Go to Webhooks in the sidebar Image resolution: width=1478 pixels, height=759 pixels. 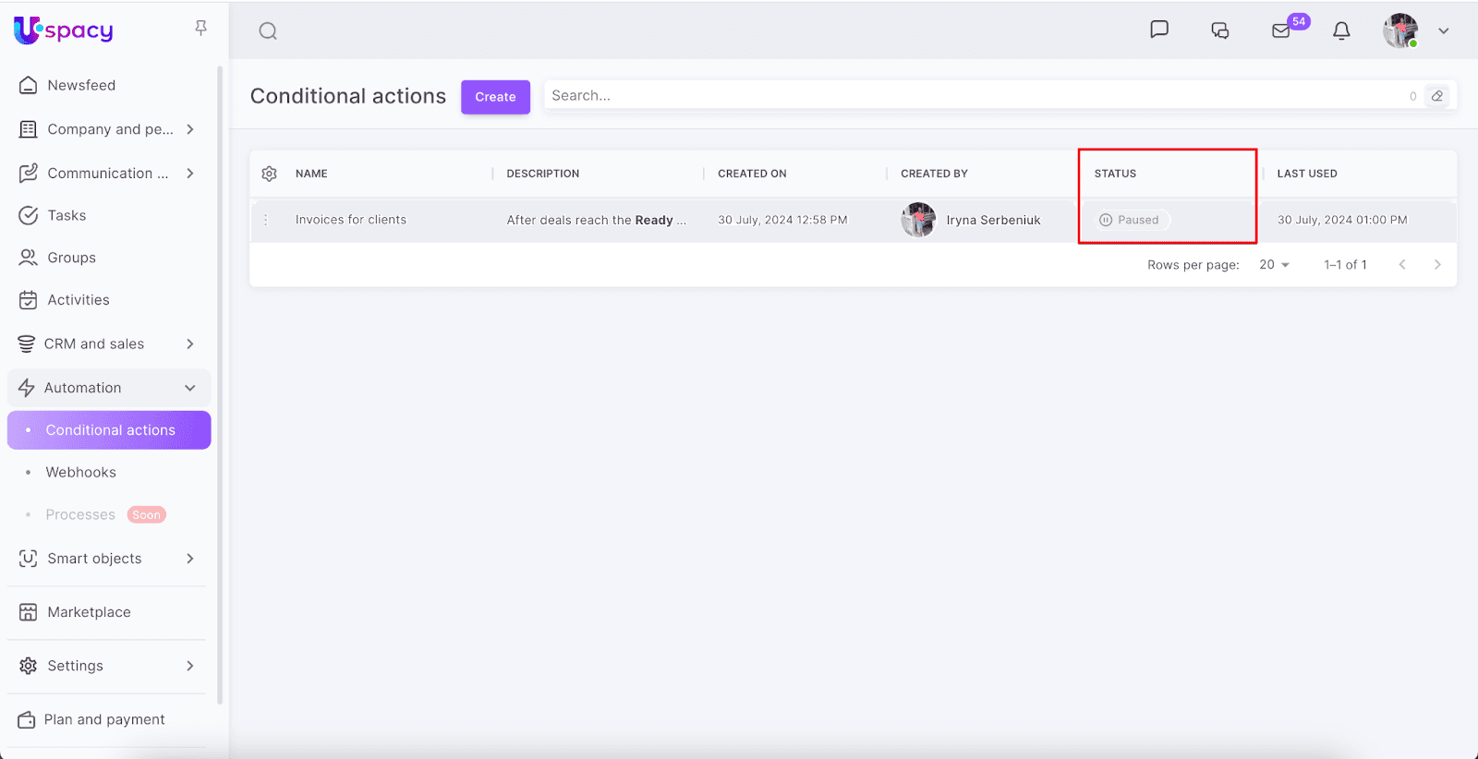(81, 472)
